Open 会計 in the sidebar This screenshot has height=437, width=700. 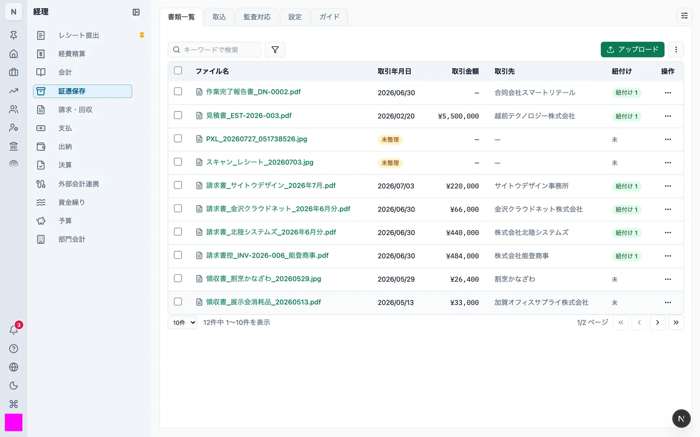(x=83, y=72)
